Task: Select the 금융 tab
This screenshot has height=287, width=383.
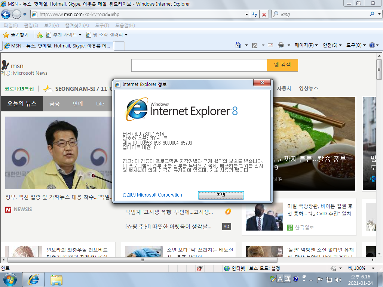Action: pos(55,104)
